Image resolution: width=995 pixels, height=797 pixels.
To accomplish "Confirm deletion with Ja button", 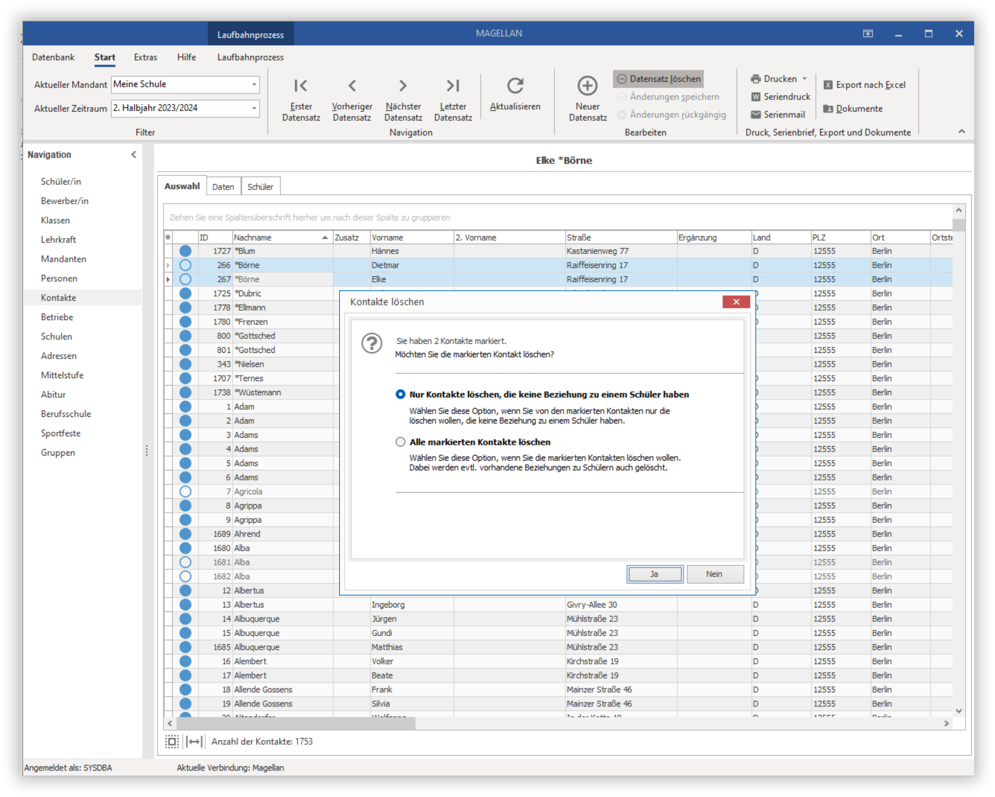I will [x=654, y=574].
